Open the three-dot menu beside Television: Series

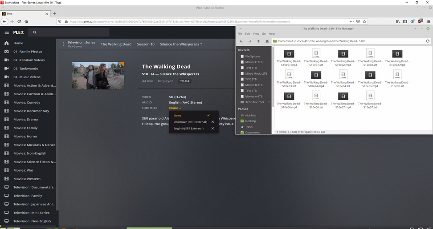[63, 44]
